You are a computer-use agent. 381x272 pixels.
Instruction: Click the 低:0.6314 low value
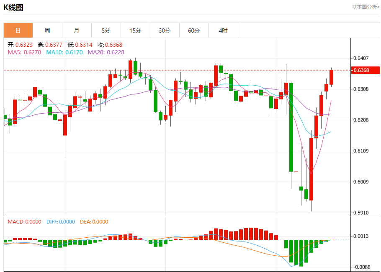80,45
